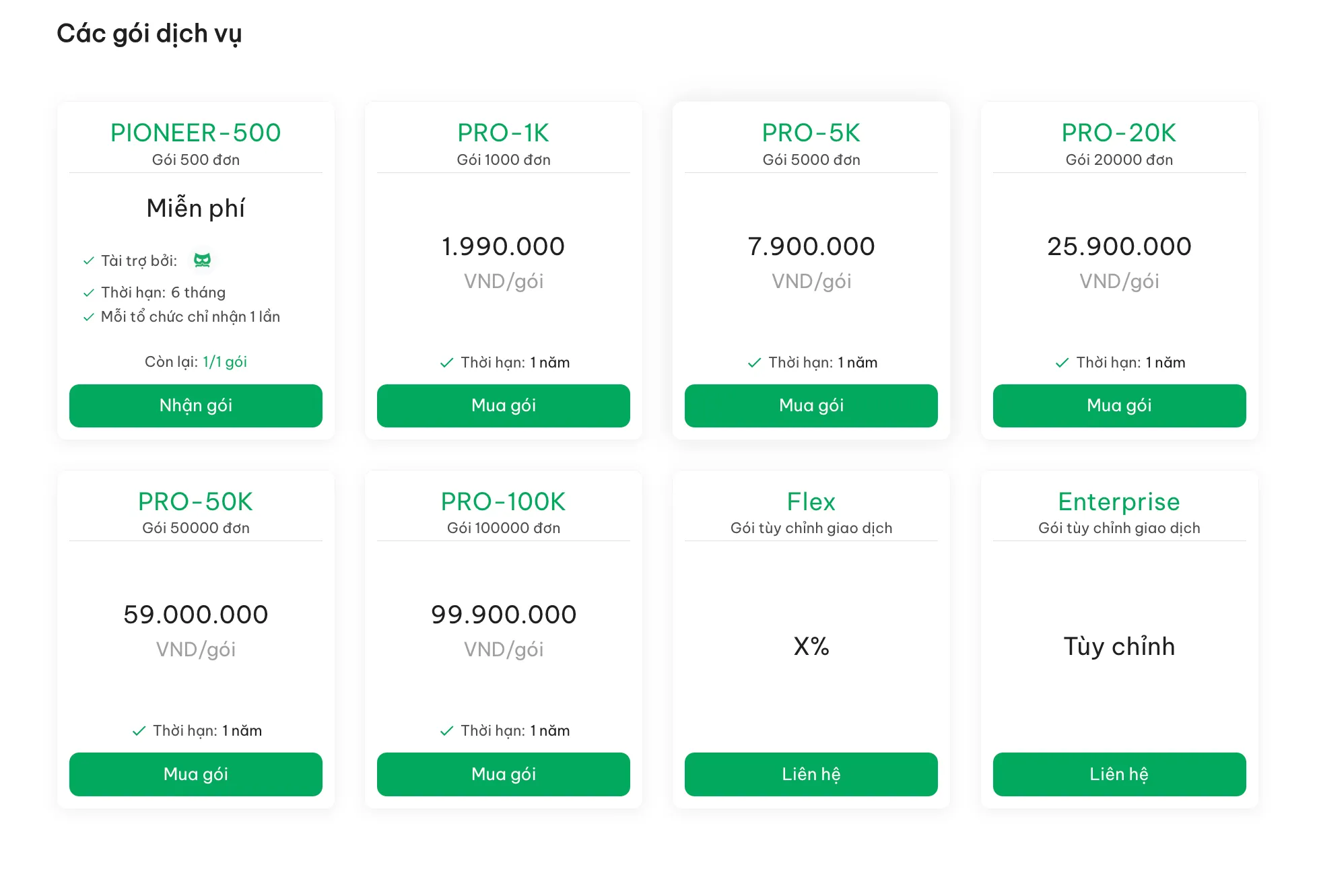Screen dimensions: 1317x871
Task: Click the checkmark in the PRO-100K card
Action: [446, 731]
